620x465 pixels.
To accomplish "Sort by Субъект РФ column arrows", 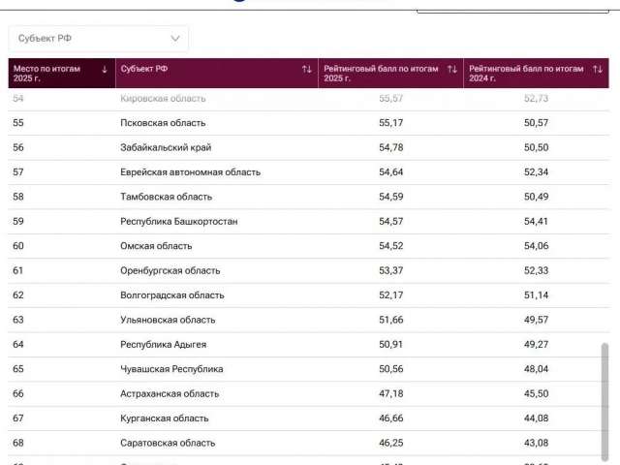I will [307, 70].
